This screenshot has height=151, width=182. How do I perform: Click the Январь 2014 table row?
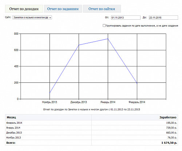92,128
